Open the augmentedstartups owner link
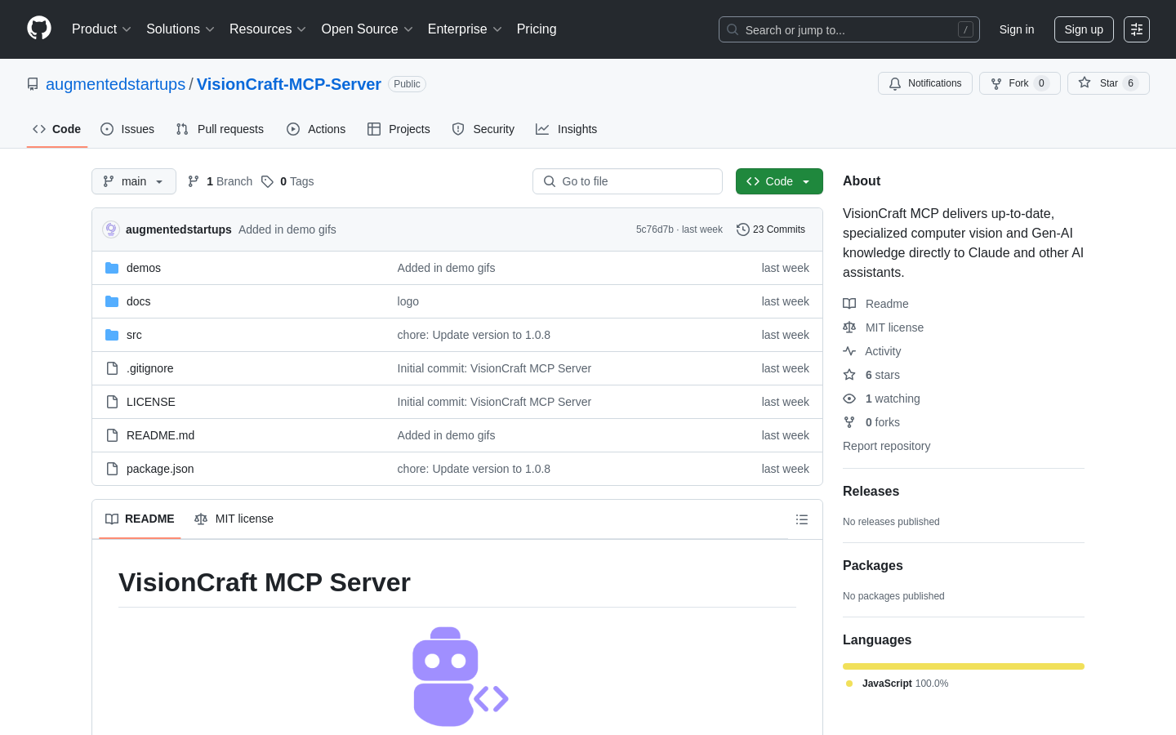Viewport: 1176px width, 735px height. [115, 84]
